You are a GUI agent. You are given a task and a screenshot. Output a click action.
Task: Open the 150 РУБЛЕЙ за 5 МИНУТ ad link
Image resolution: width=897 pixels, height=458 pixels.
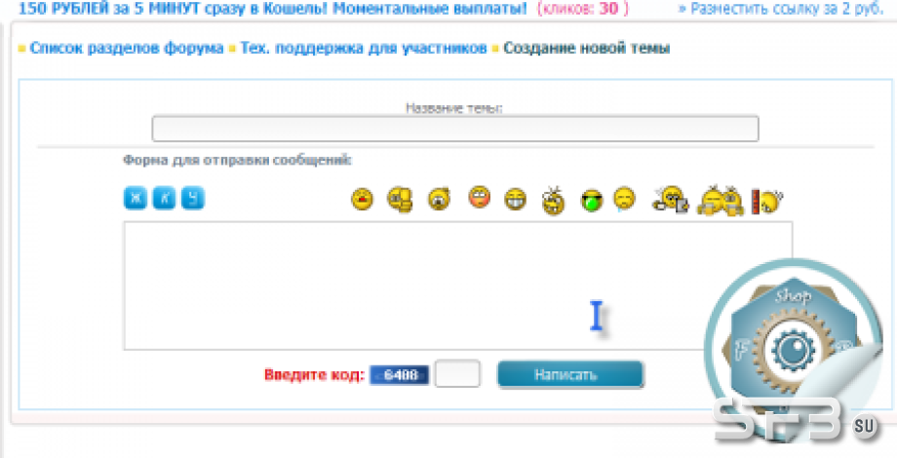(273, 9)
